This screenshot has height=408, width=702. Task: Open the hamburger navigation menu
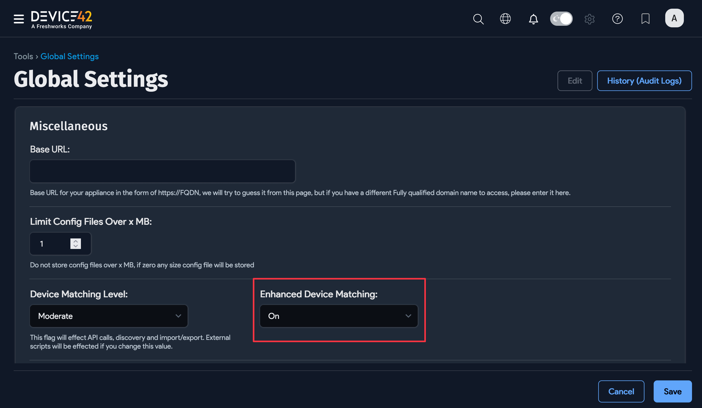pyautogui.click(x=18, y=19)
